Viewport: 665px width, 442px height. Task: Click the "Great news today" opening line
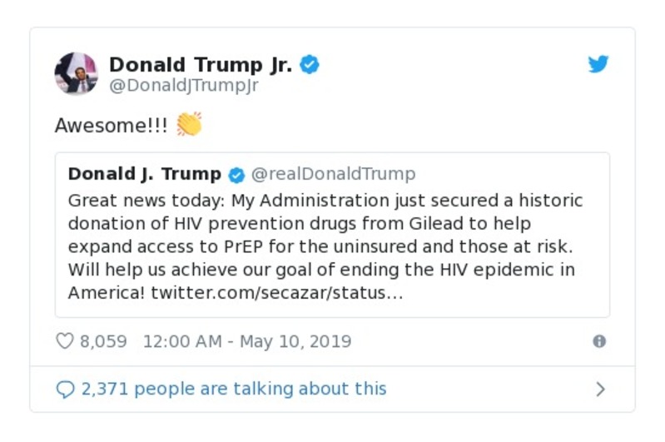coord(146,201)
